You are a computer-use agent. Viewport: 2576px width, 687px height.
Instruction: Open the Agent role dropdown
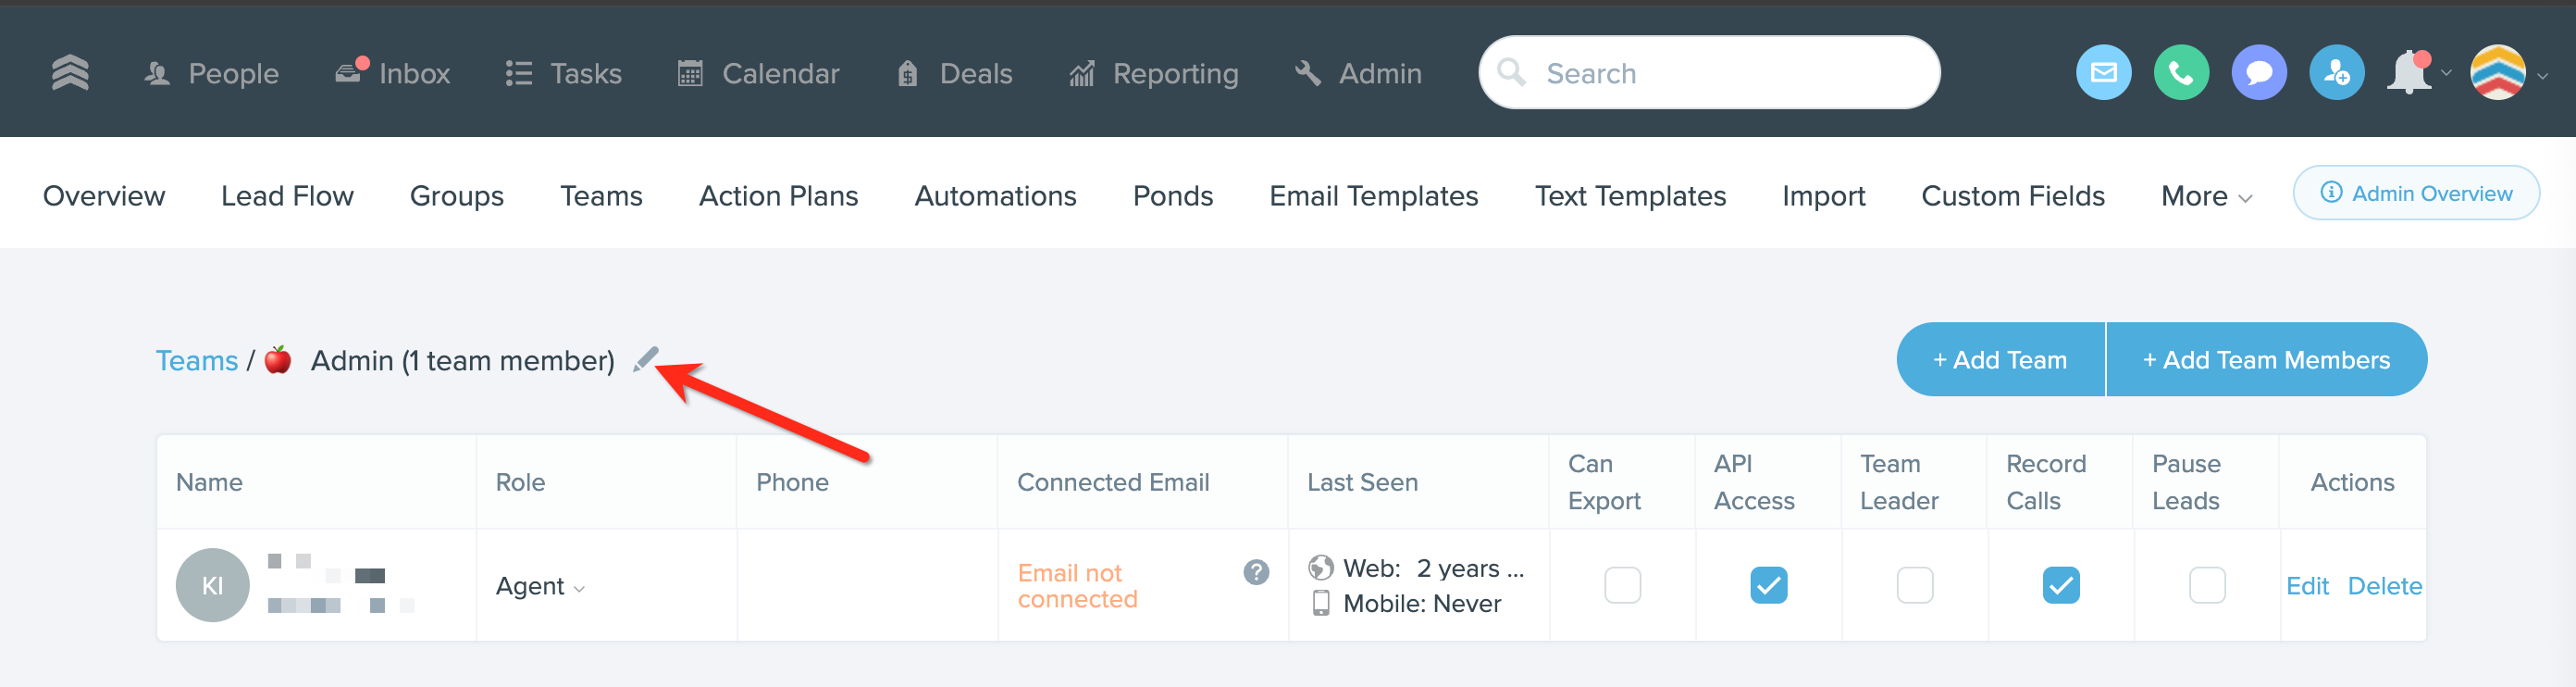[540, 586]
